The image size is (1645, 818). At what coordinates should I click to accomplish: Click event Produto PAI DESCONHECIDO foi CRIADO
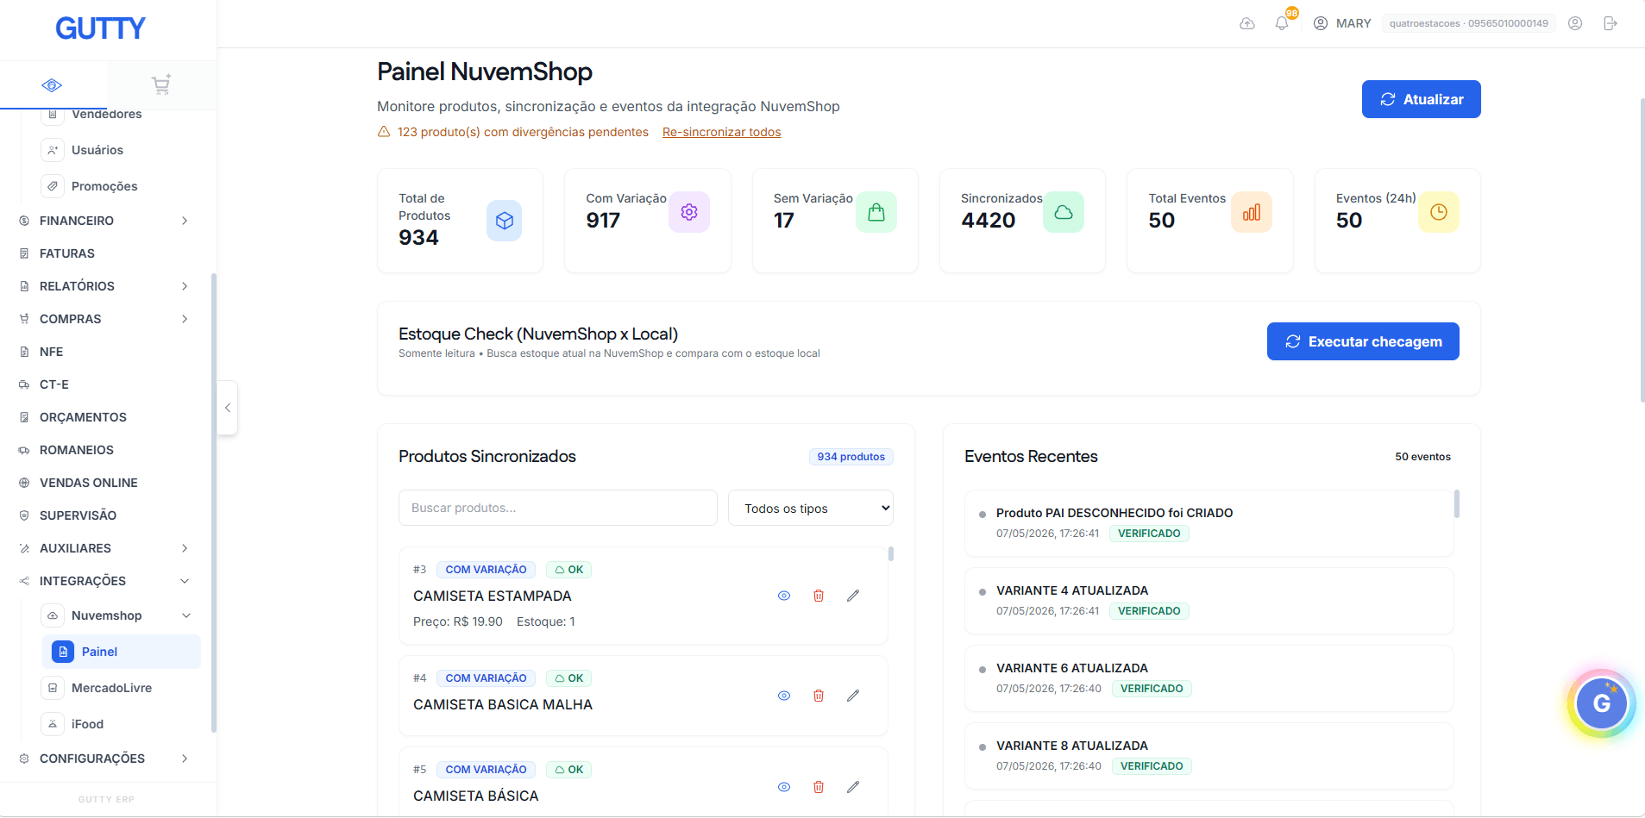[1209, 523]
